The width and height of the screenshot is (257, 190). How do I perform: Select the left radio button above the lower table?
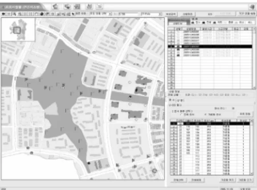point(181,115)
